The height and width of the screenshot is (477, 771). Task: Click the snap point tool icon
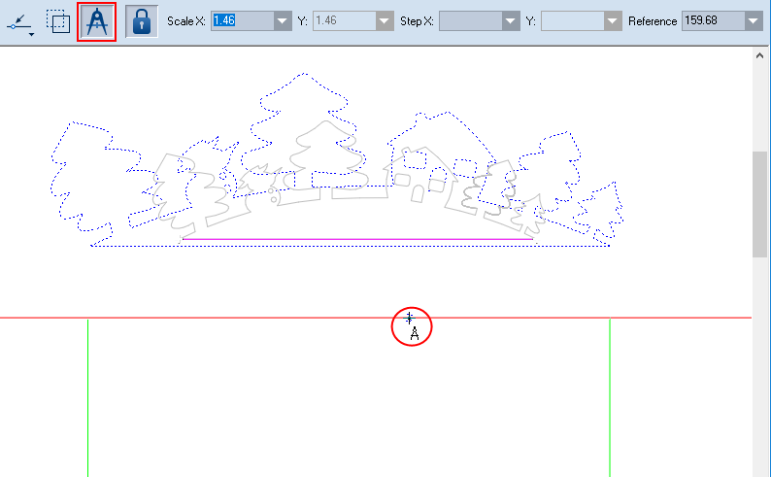pos(19,20)
